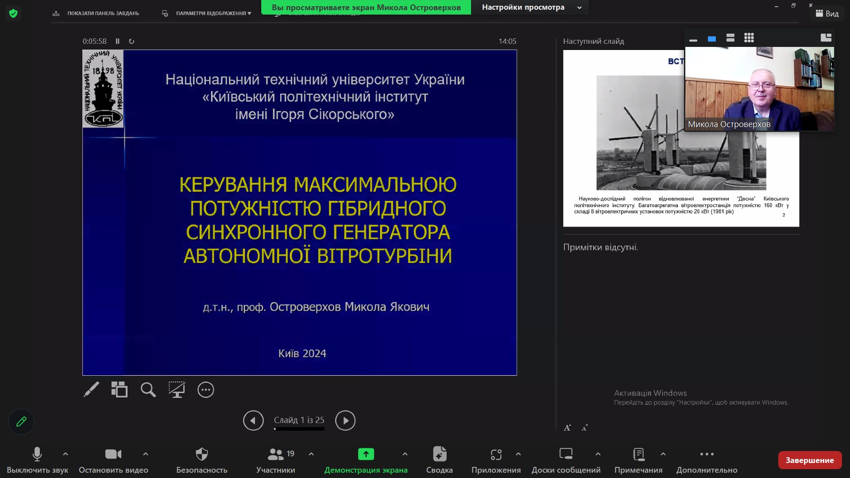Toggle black screen slide show icon

click(177, 389)
